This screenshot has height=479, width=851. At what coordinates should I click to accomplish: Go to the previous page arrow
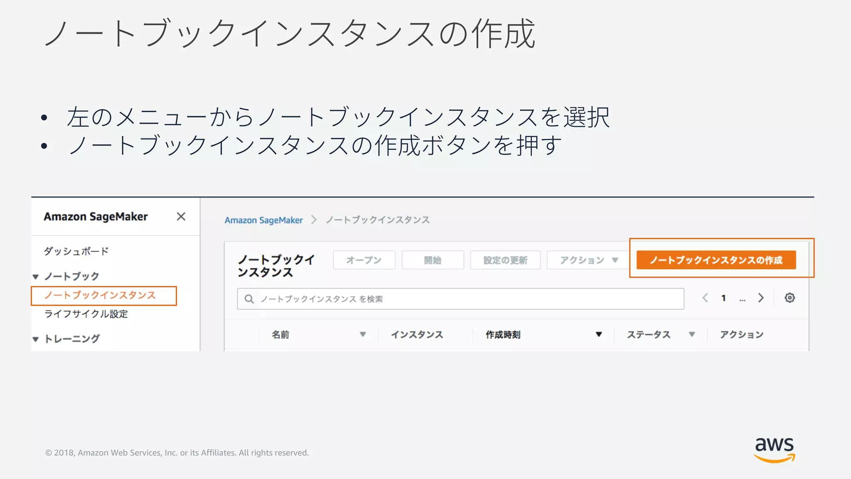pyautogui.click(x=705, y=298)
